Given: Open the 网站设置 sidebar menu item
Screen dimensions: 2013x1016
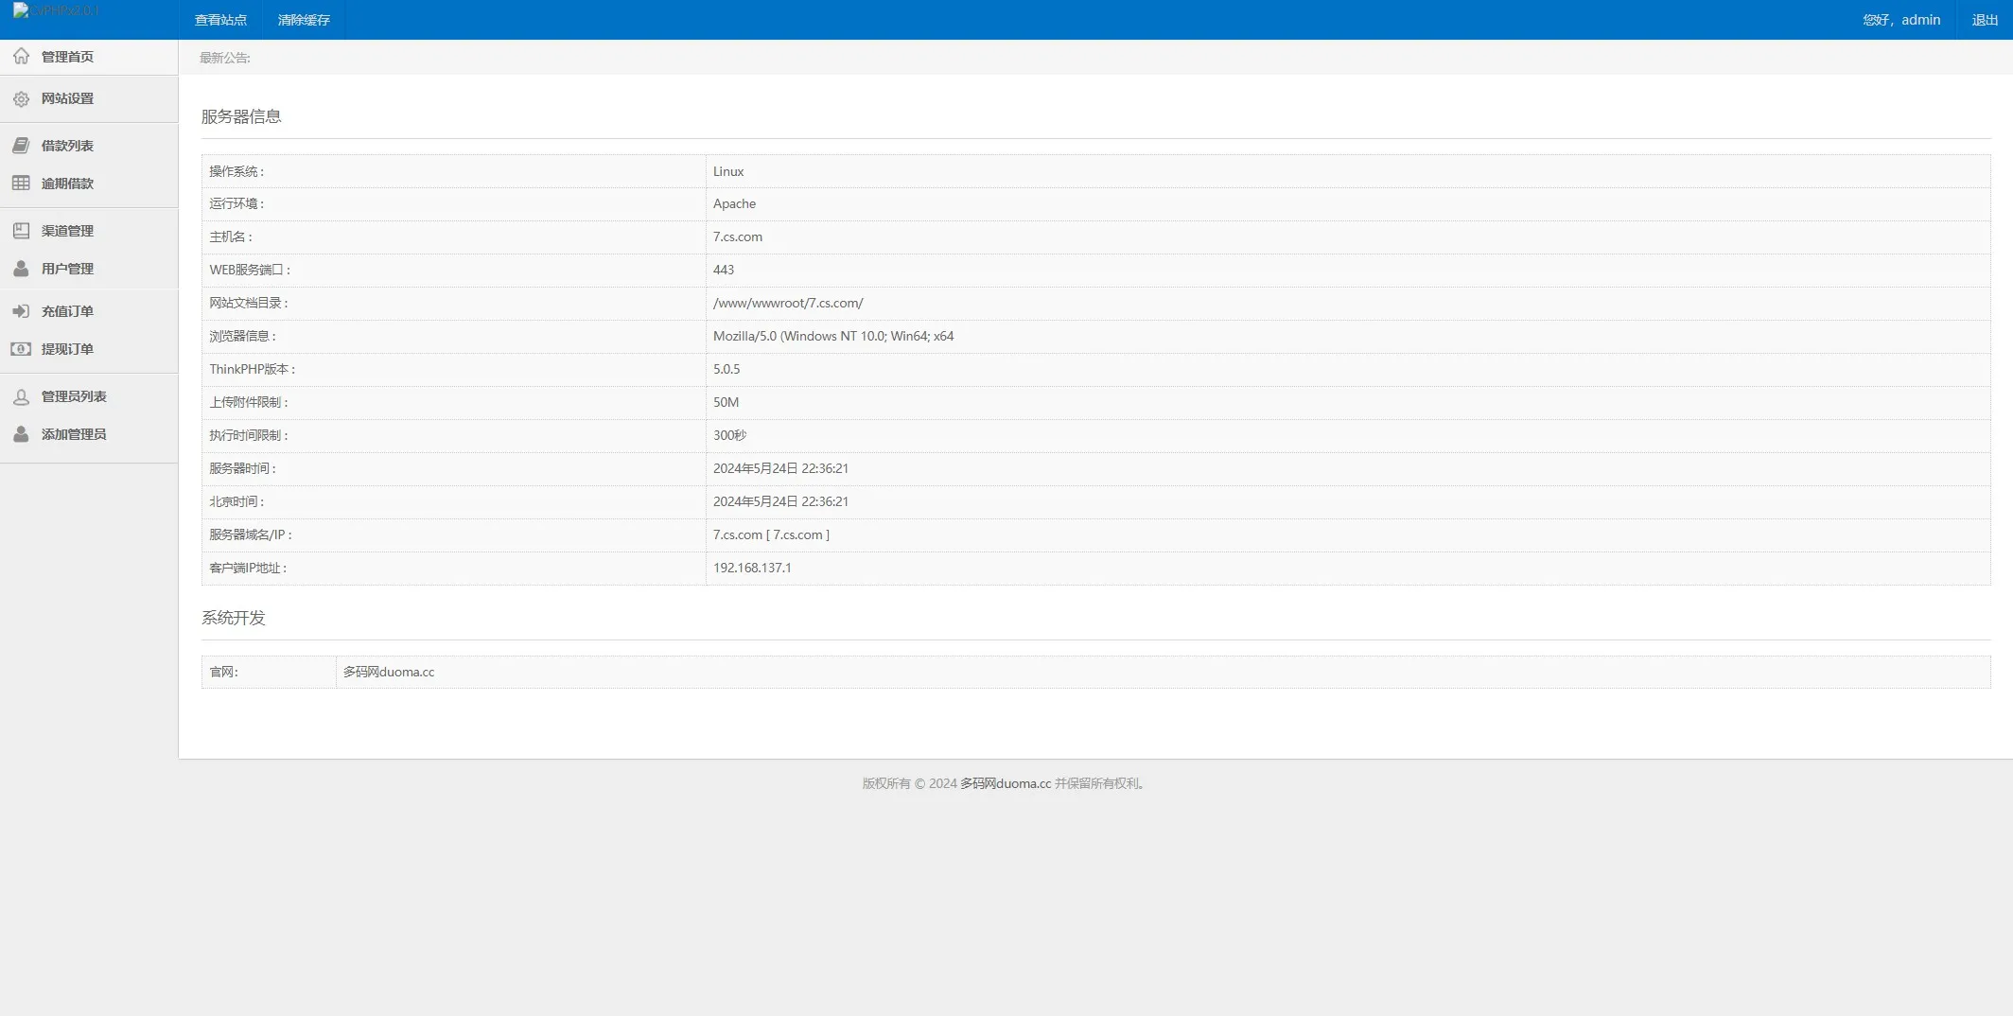Looking at the screenshot, I should (67, 98).
